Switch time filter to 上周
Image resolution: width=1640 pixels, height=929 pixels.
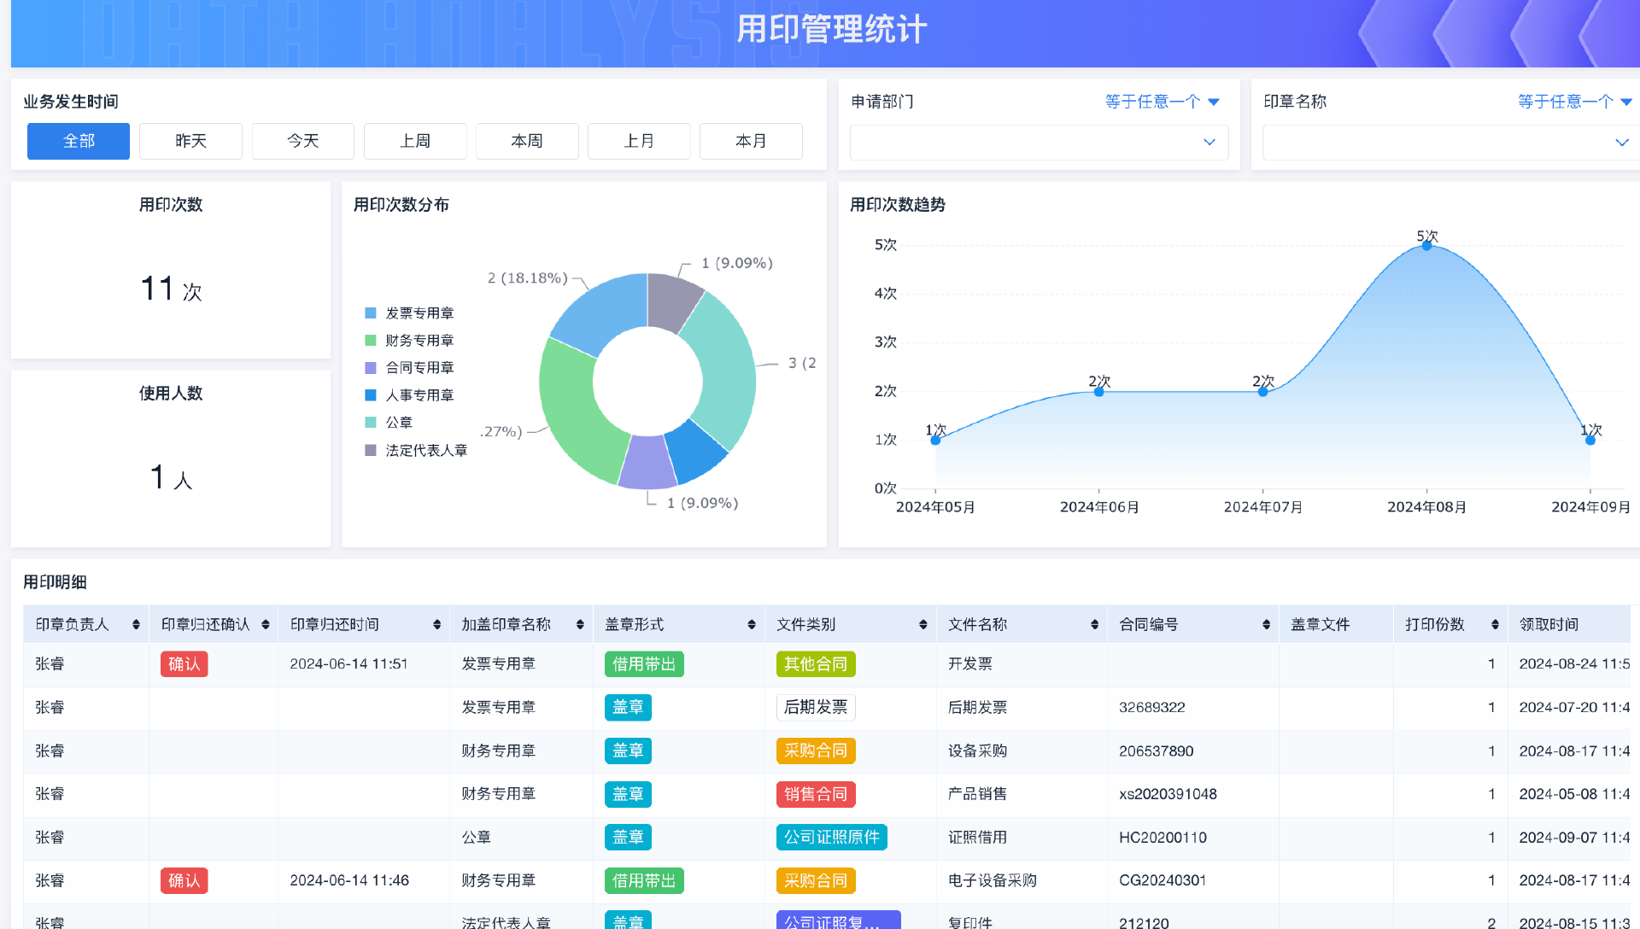pyautogui.click(x=415, y=141)
